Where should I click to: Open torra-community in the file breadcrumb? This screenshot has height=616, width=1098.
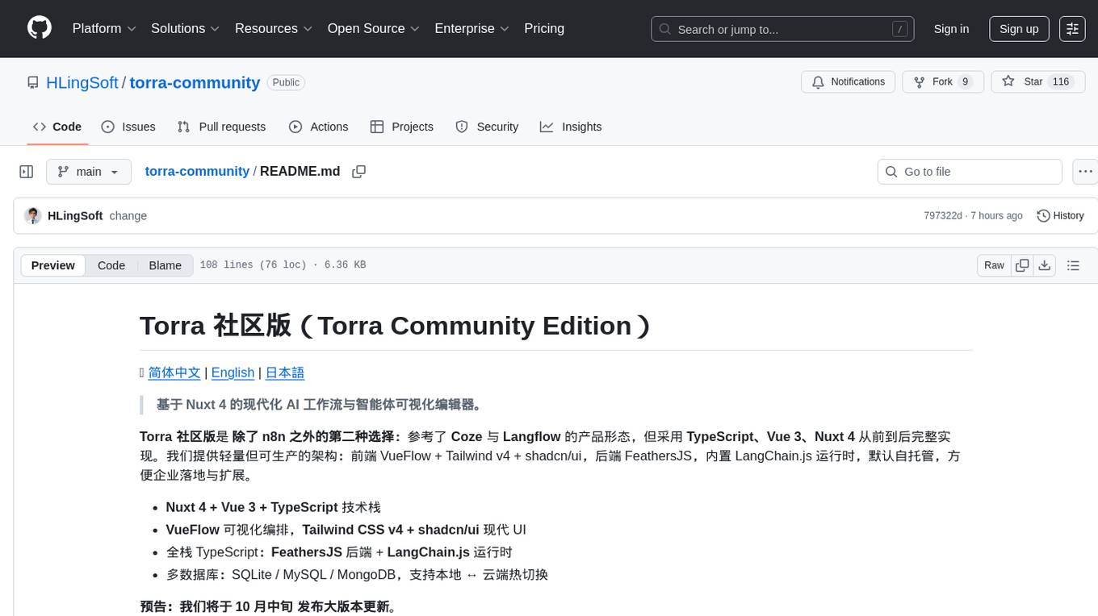coord(197,172)
